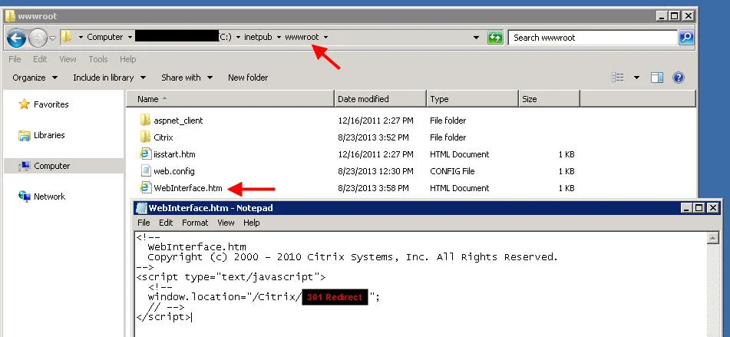Select the WebInterface.htm file icon

click(146, 187)
